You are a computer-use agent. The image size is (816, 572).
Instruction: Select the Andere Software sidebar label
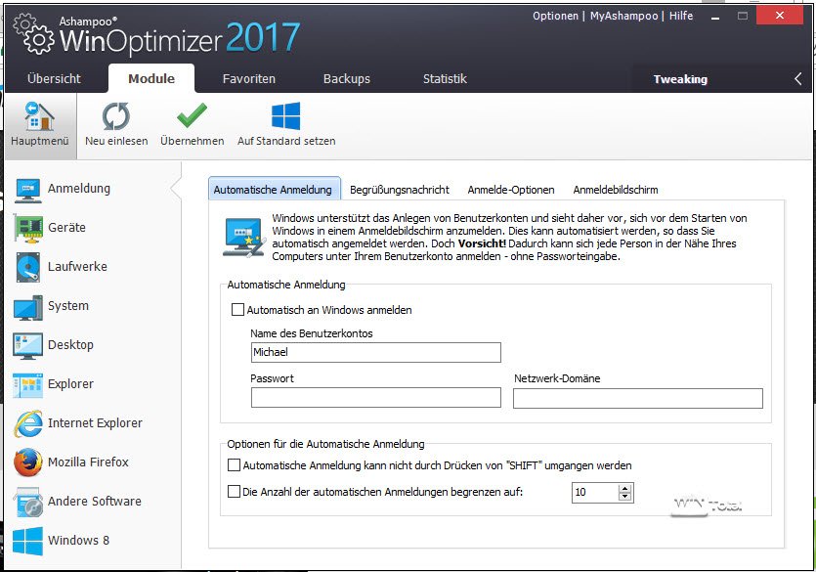(95, 502)
